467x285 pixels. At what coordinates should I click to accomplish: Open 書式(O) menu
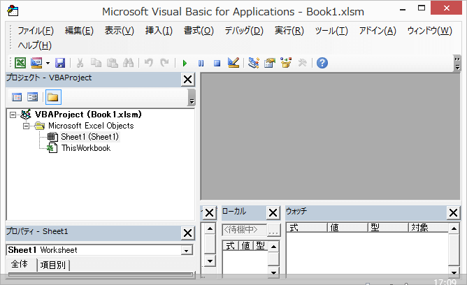[199, 31]
